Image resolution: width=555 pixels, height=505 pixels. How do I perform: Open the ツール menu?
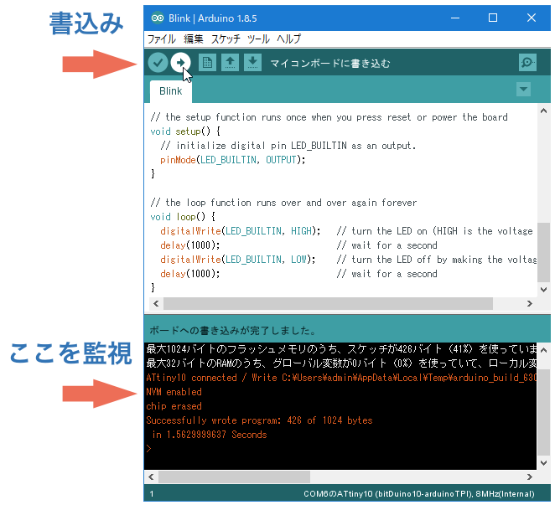pyautogui.click(x=258, y=39)
